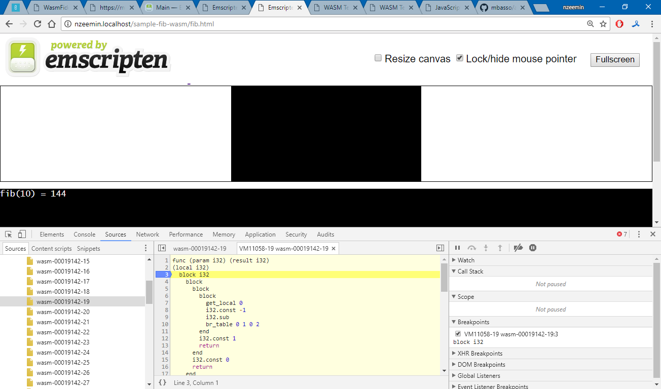Click the step out of current function icon

pos(500,248)
